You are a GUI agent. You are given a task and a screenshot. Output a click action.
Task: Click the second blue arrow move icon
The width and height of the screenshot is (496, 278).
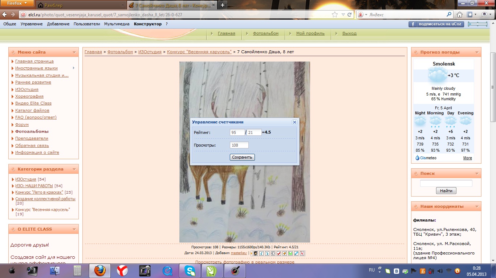[267, 253]
